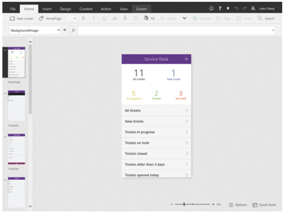
Task: Click the zoom out minus icon
Action: (x=172, y=205)
